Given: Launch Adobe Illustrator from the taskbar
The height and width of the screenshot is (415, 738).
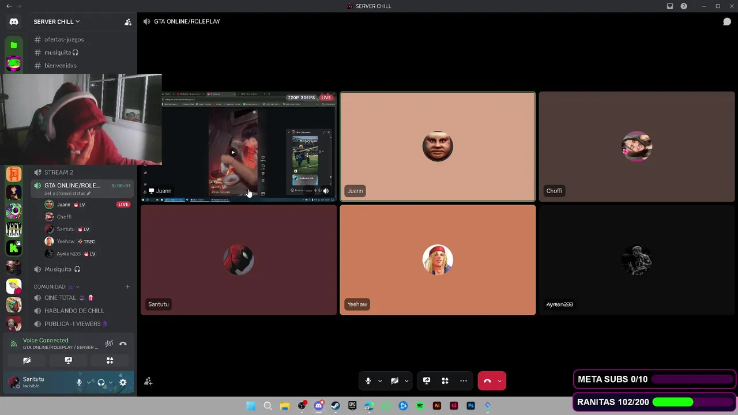Looking at the screenshot, I should (x=436, y=406).
